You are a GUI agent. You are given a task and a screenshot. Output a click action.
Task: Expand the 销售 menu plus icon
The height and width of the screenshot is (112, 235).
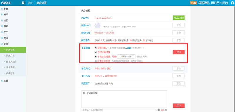(x=2, y=9)
